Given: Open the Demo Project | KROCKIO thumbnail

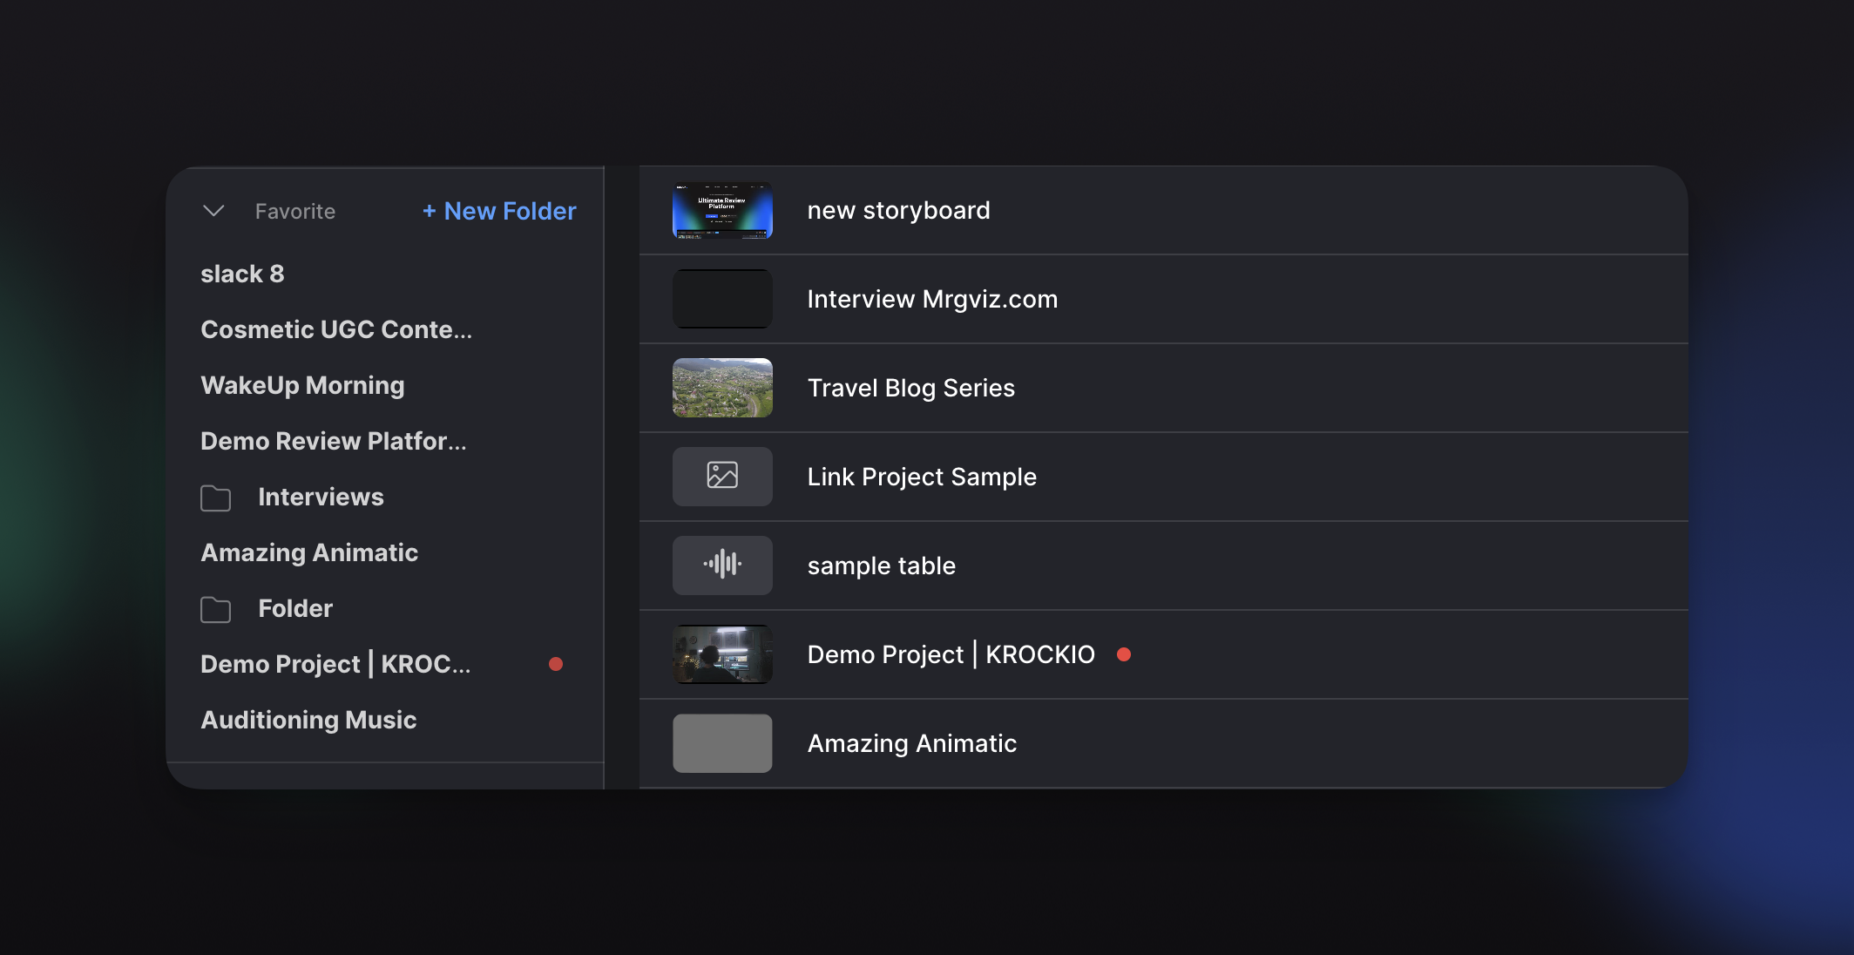Looking at the screenshot, I should tap(722, 654).
